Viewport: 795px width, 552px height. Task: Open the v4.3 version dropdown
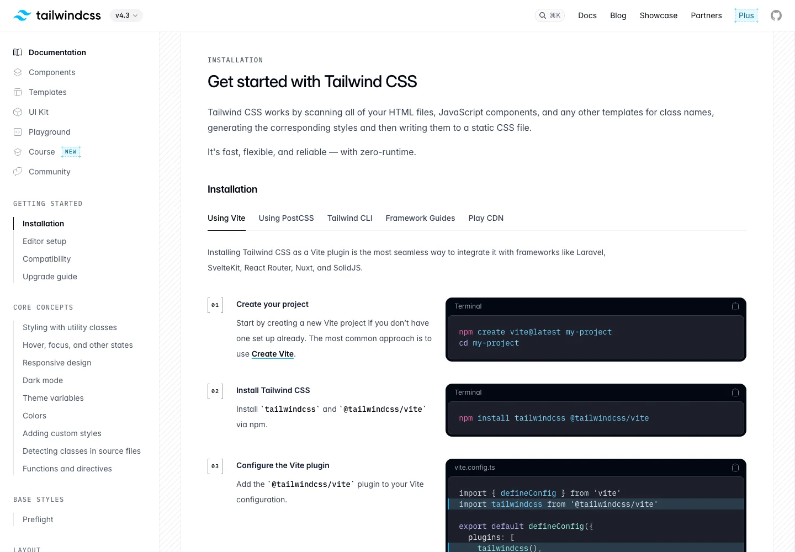[x=126, y=15]
